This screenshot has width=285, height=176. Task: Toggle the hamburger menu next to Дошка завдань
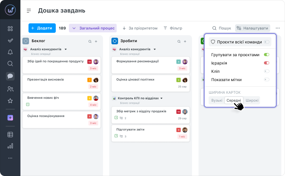coord(29,11)
